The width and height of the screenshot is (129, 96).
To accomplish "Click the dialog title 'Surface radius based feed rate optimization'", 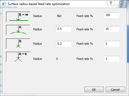I will pyautogui.click(x=39, y=4).
